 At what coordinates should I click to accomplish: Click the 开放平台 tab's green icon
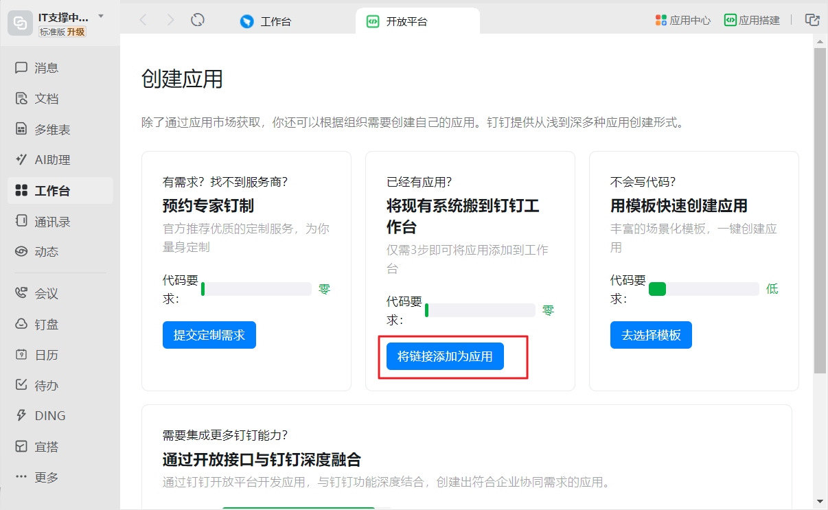pyautogui.click(x=373, y=21)
